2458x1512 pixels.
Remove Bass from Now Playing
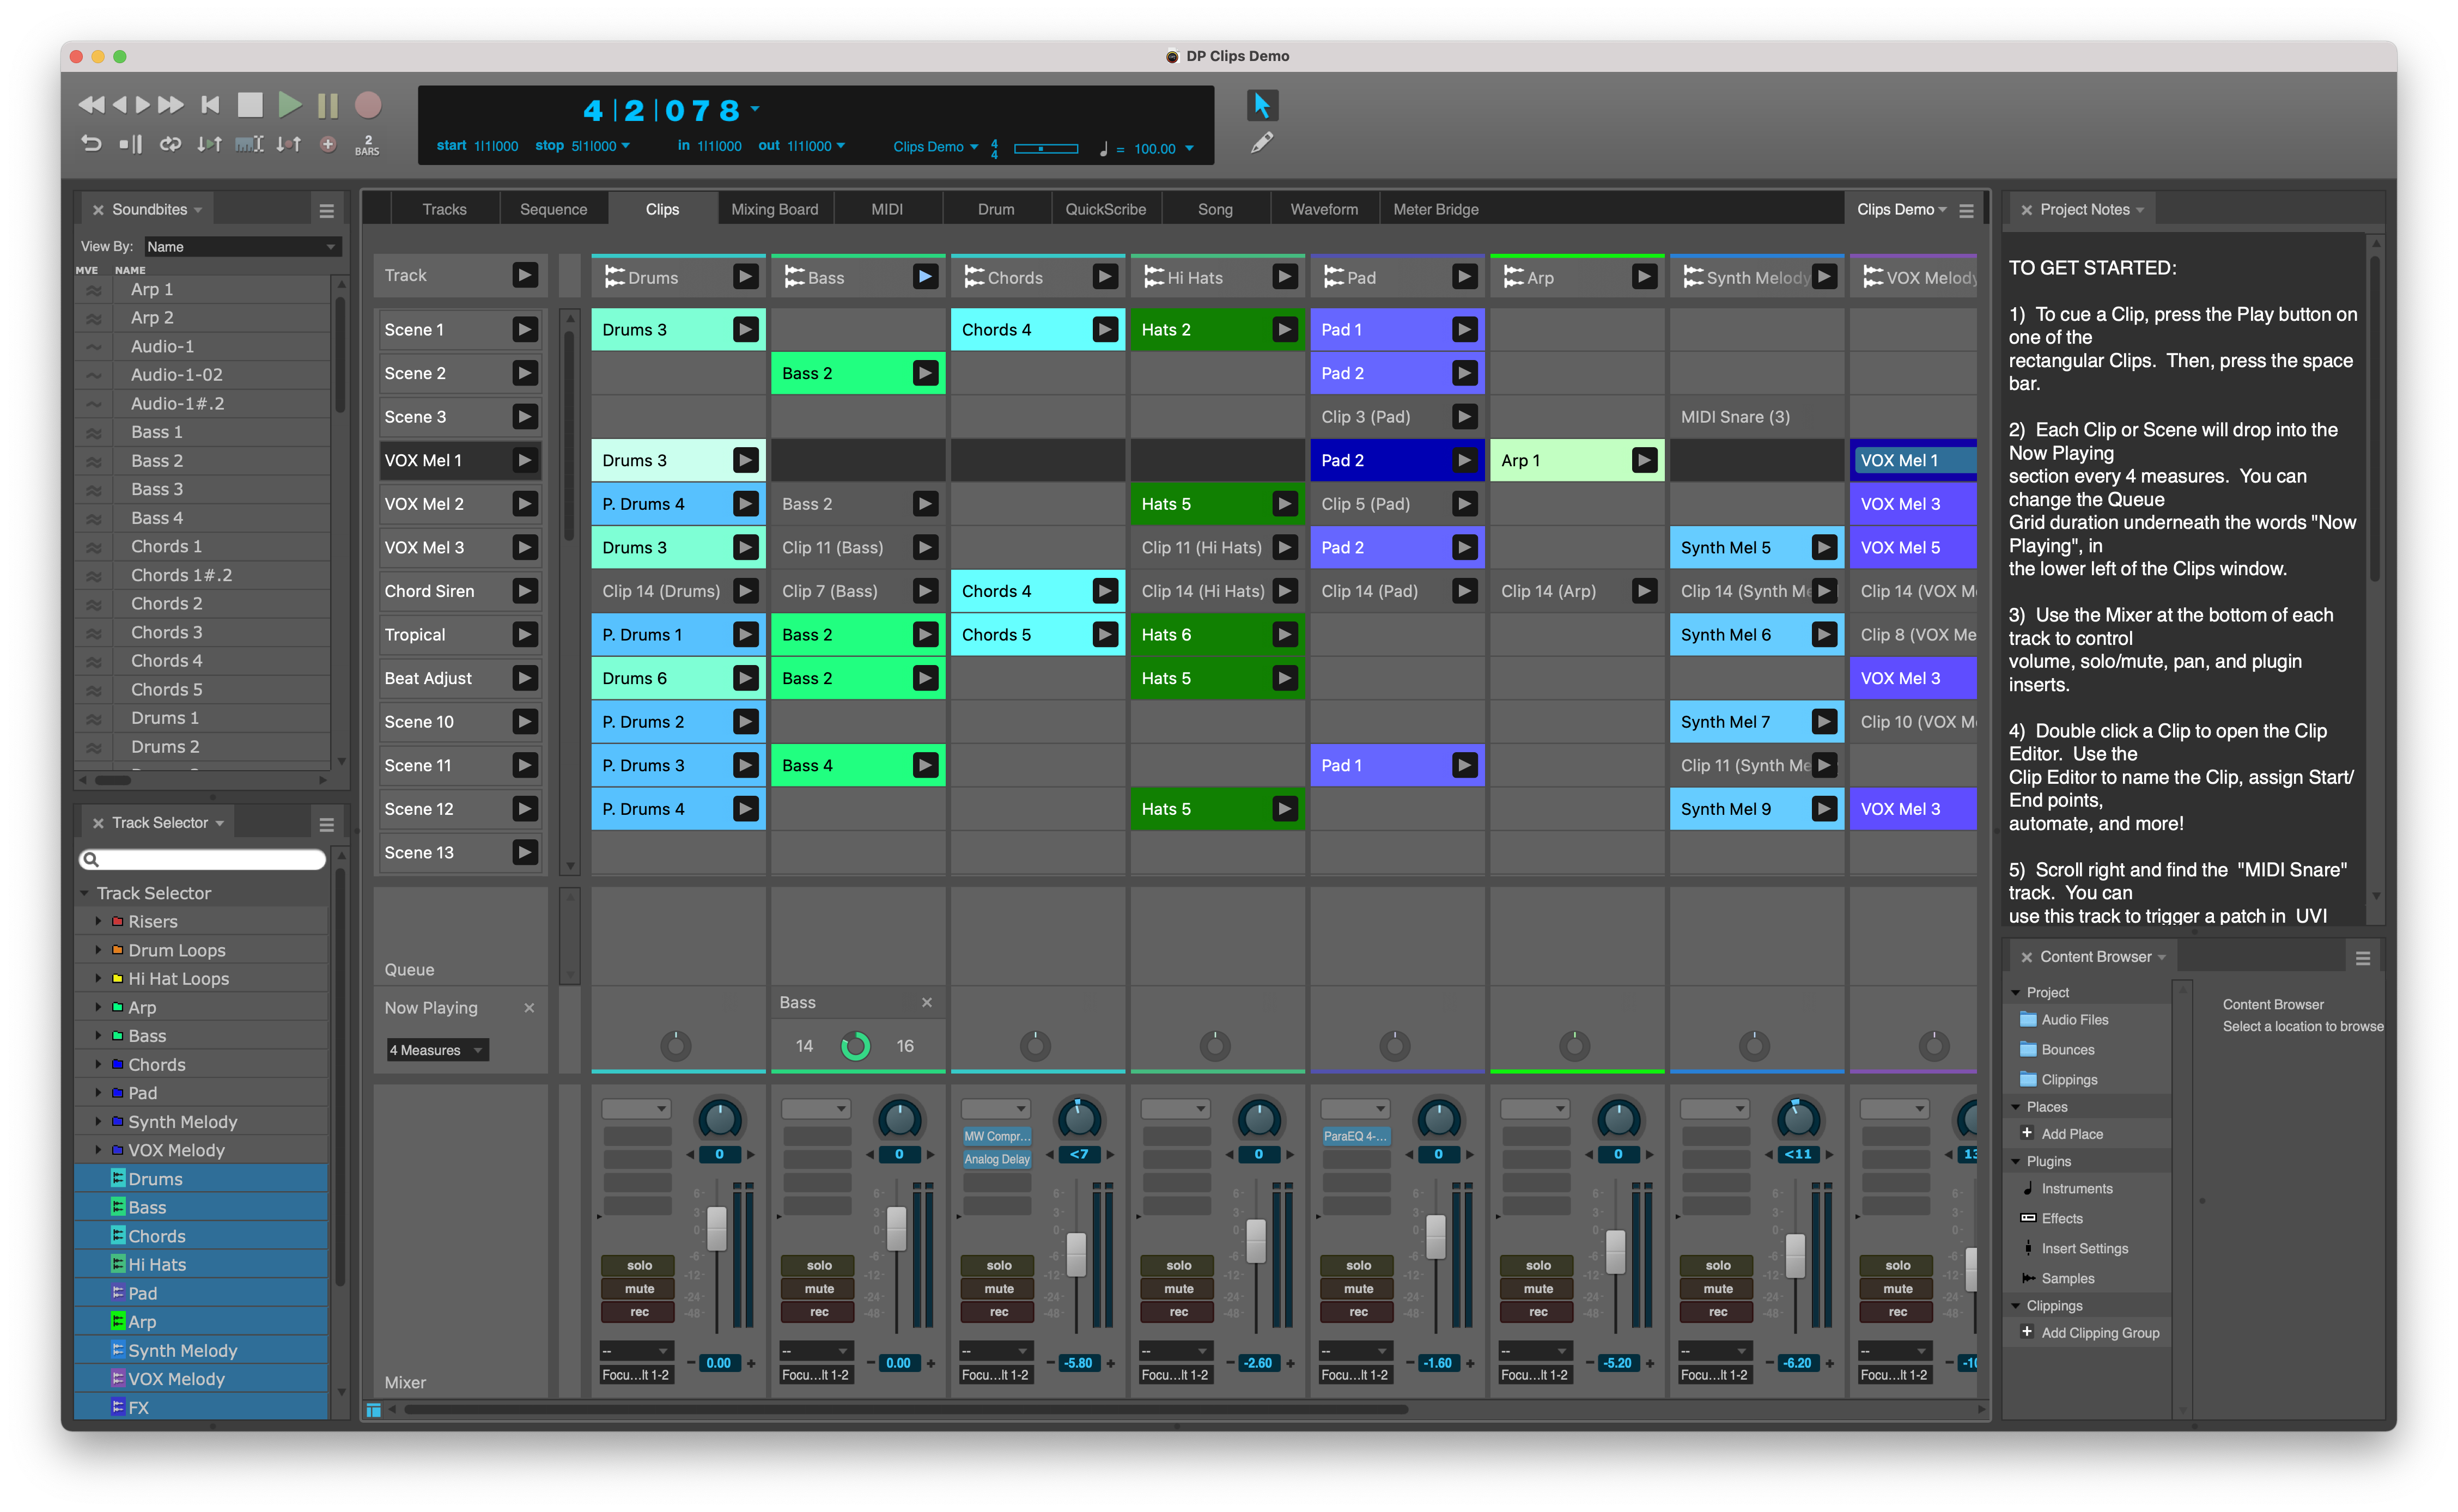[x=927, y=1002]
